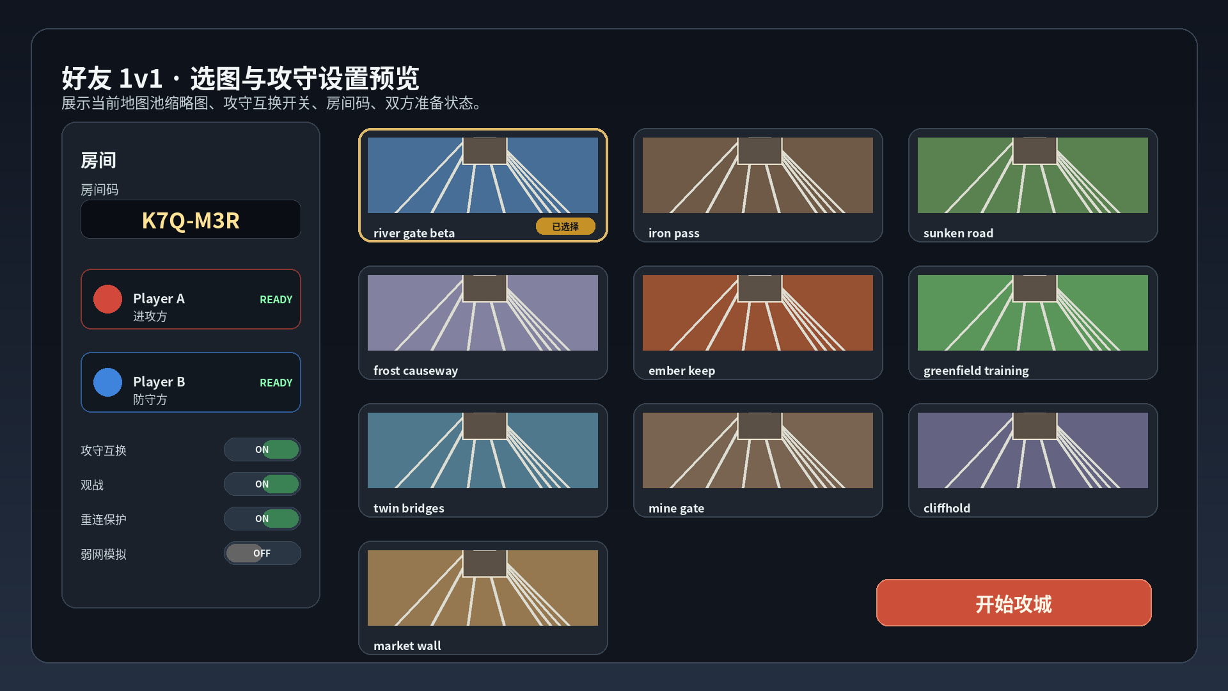Choose the greenfield training map thumbnail
Screen dimensions: 1228x691
click(1033, 313)
